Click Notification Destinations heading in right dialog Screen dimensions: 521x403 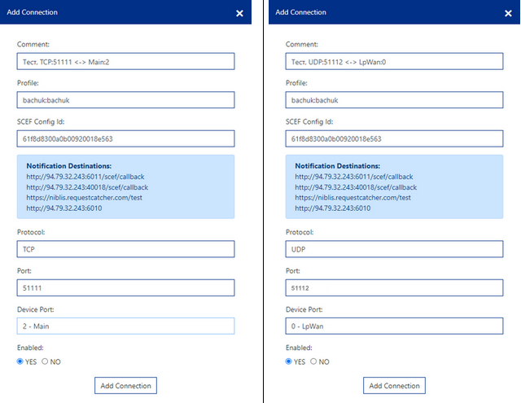pyautogui.click(x=338, y=166)
